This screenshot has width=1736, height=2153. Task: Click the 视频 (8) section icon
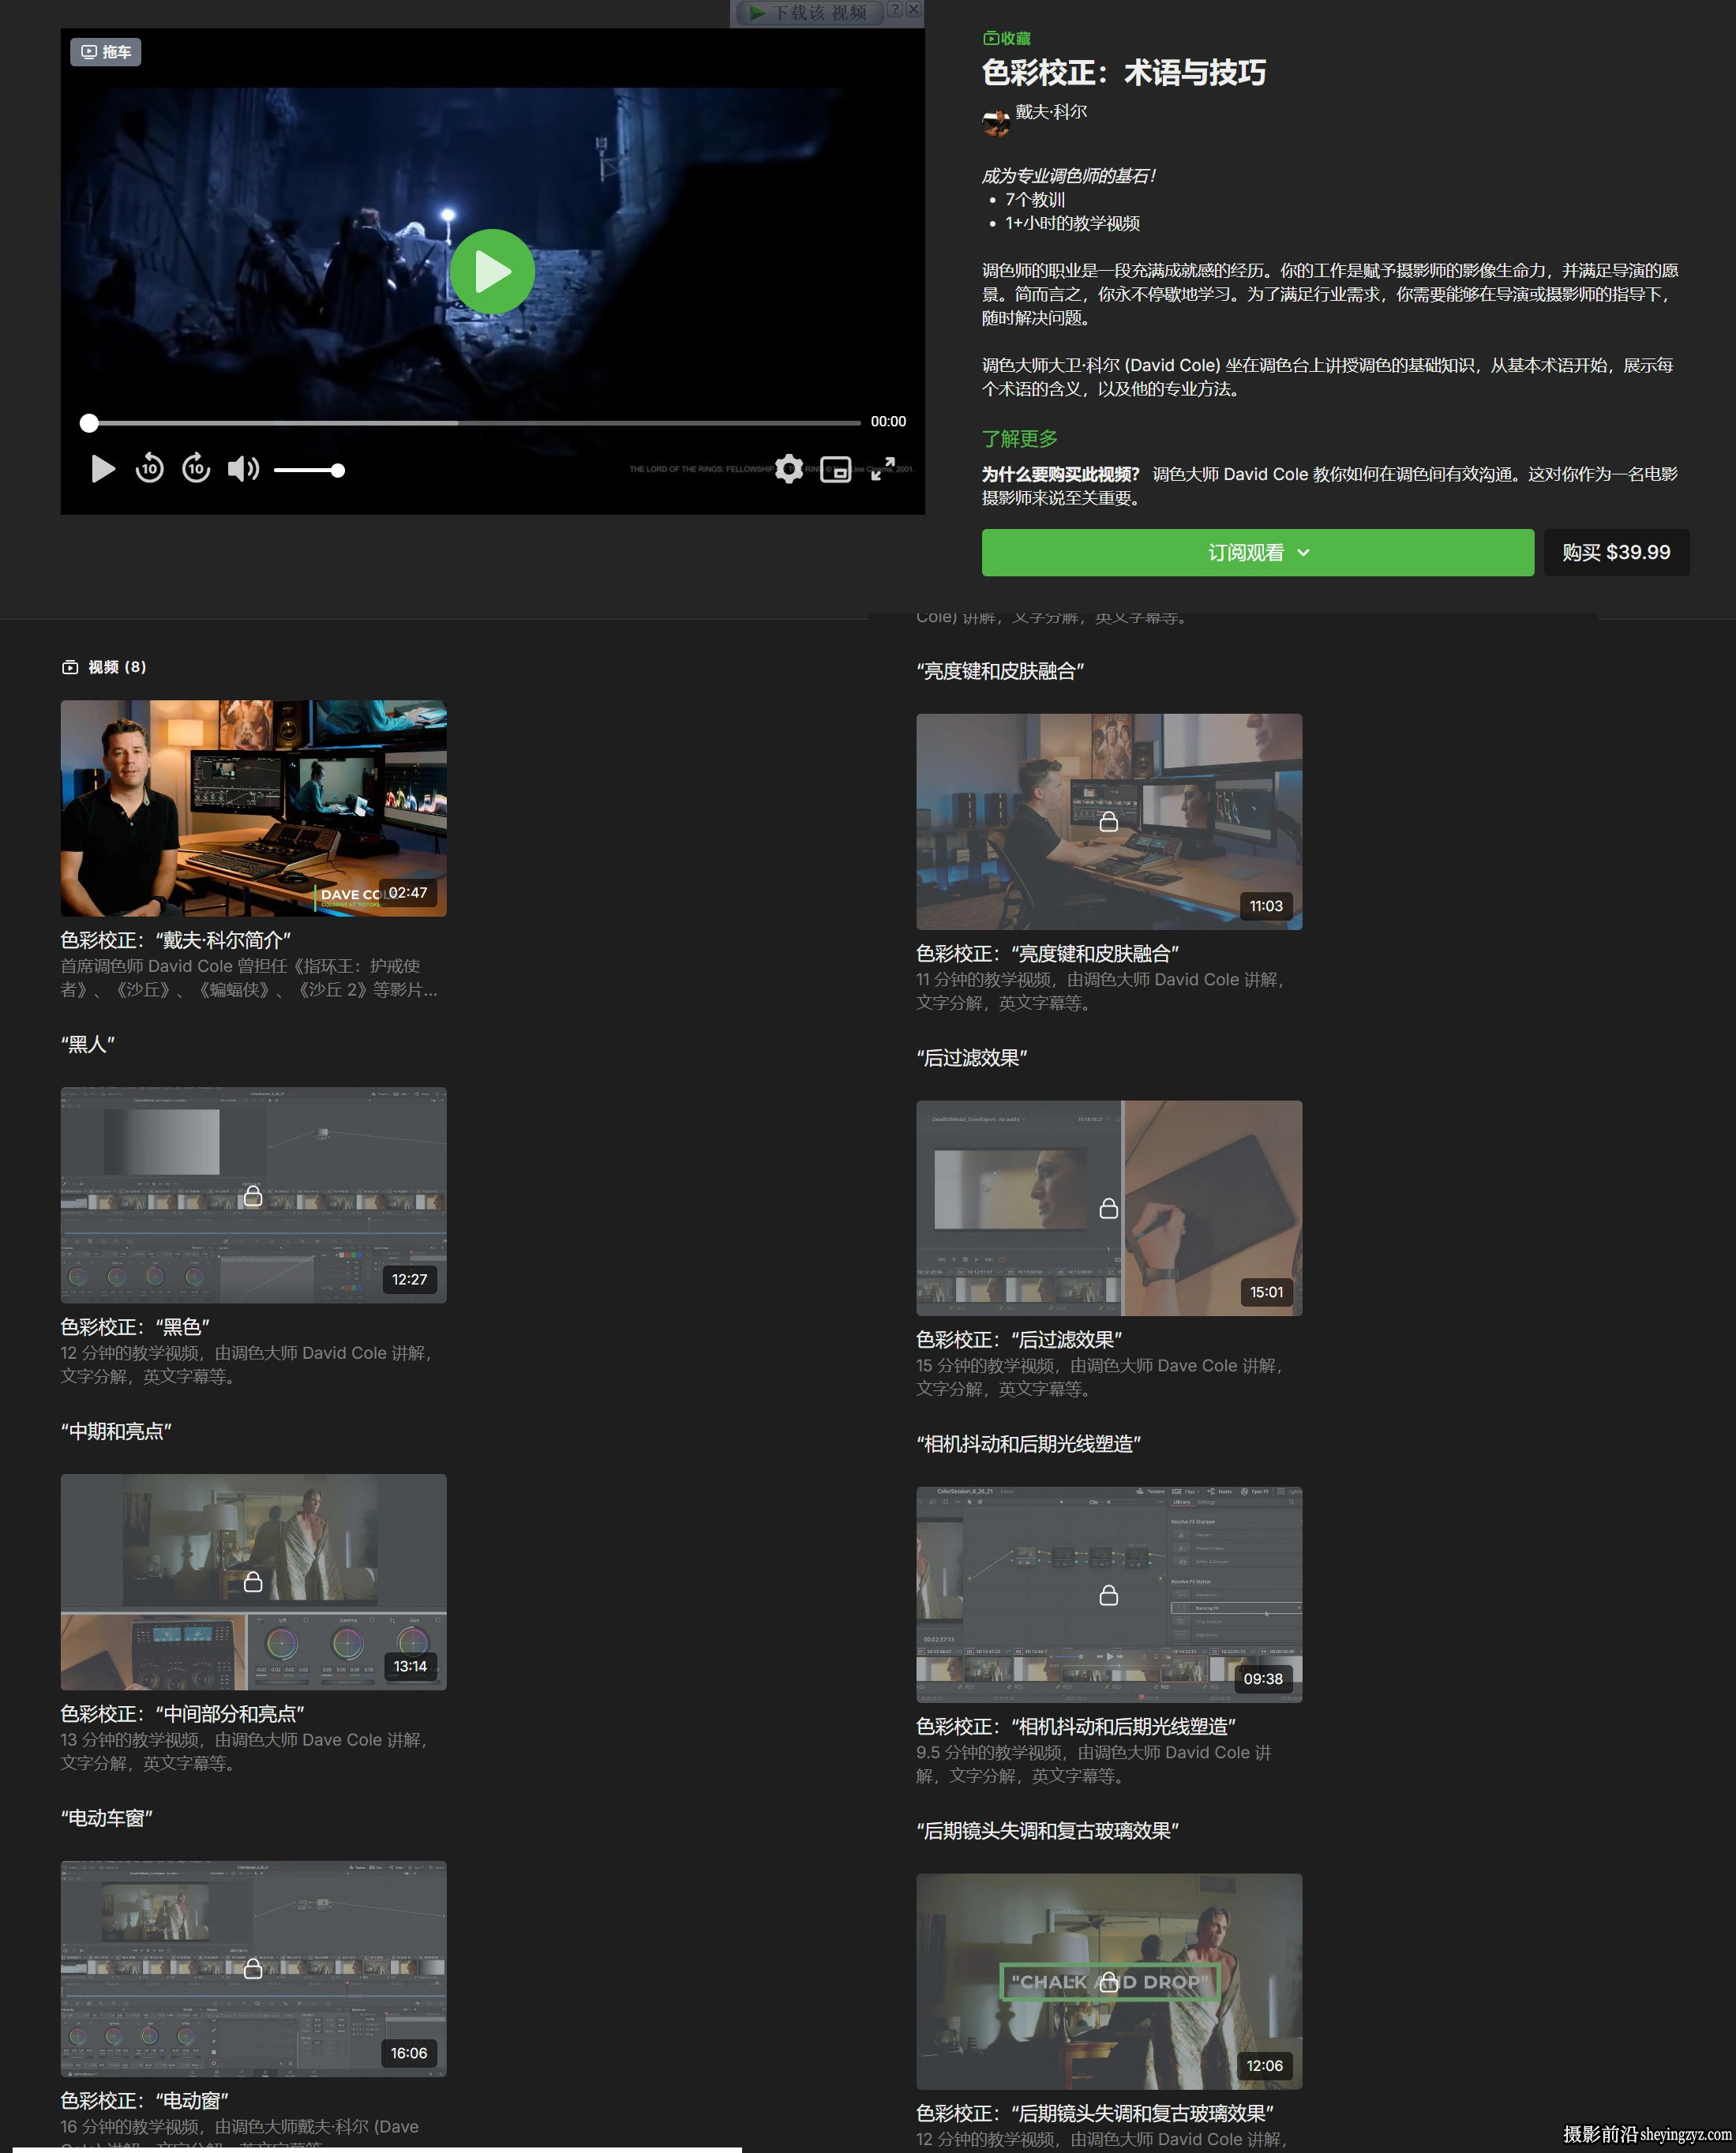tap(70, 667)
